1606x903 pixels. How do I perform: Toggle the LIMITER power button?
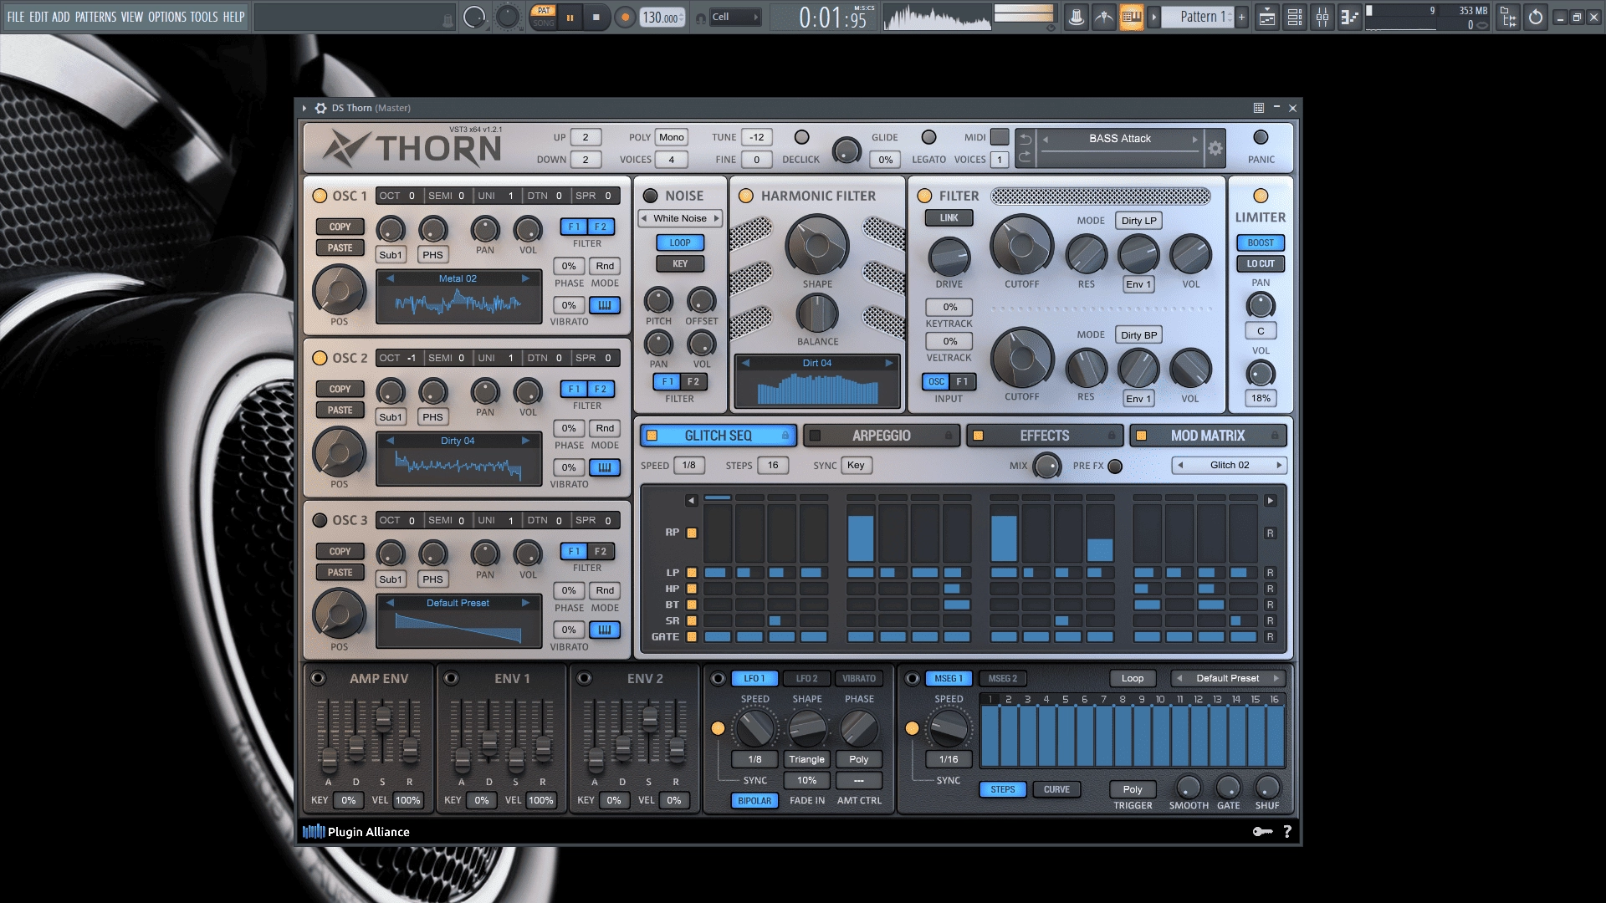(x=1261, y=196)
